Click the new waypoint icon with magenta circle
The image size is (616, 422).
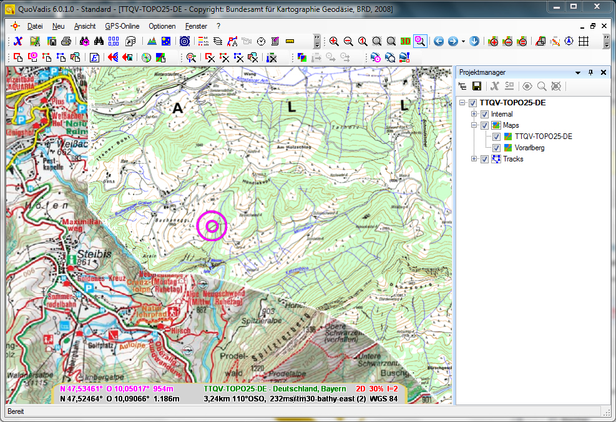pyautogui.click(x=32, y=57)
